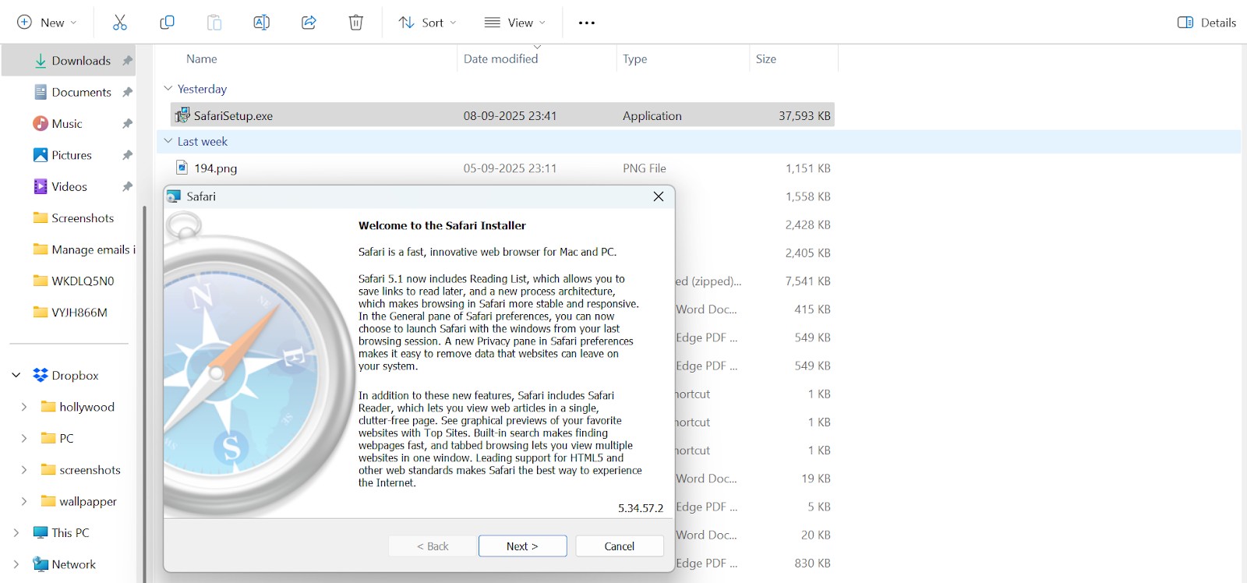Open the New dropdown menu

click(x=47, y=23)
